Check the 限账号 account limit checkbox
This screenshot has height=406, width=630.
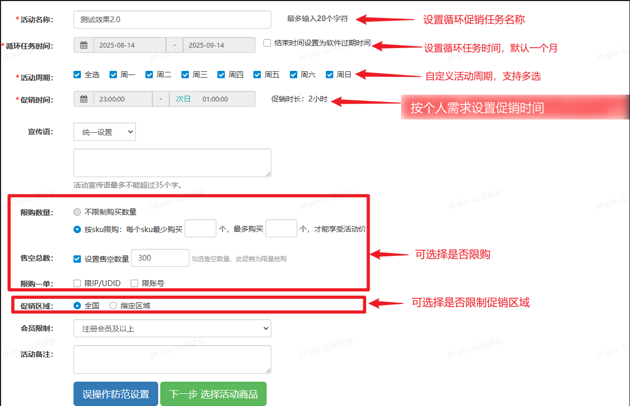coord(134,283)
